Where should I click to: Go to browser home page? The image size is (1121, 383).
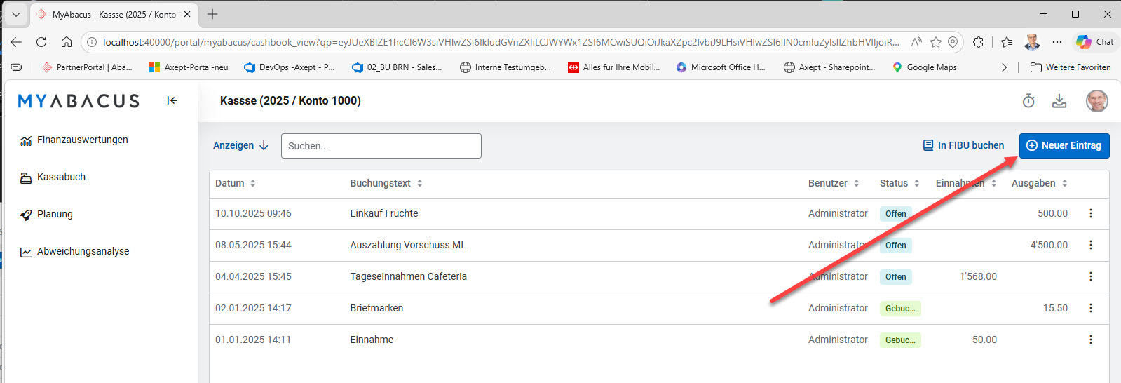67,42
